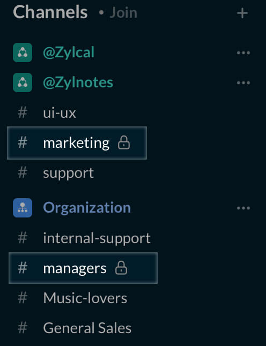Click the plus icon to add a channel
The image size is (266, 346).
pos(242,13)
